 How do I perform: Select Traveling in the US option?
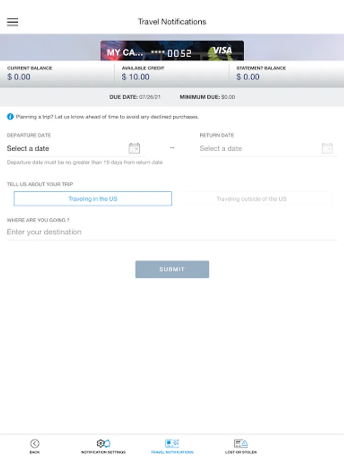(93, 199)
